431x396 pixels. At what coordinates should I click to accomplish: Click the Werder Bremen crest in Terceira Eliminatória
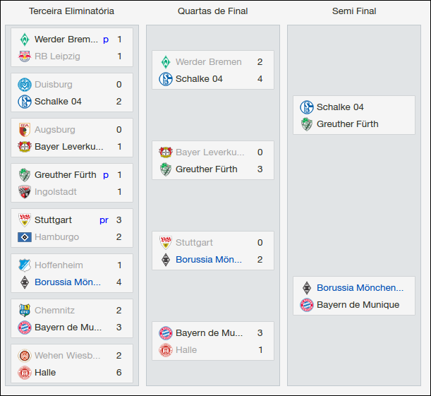click(x=25, y=40)
